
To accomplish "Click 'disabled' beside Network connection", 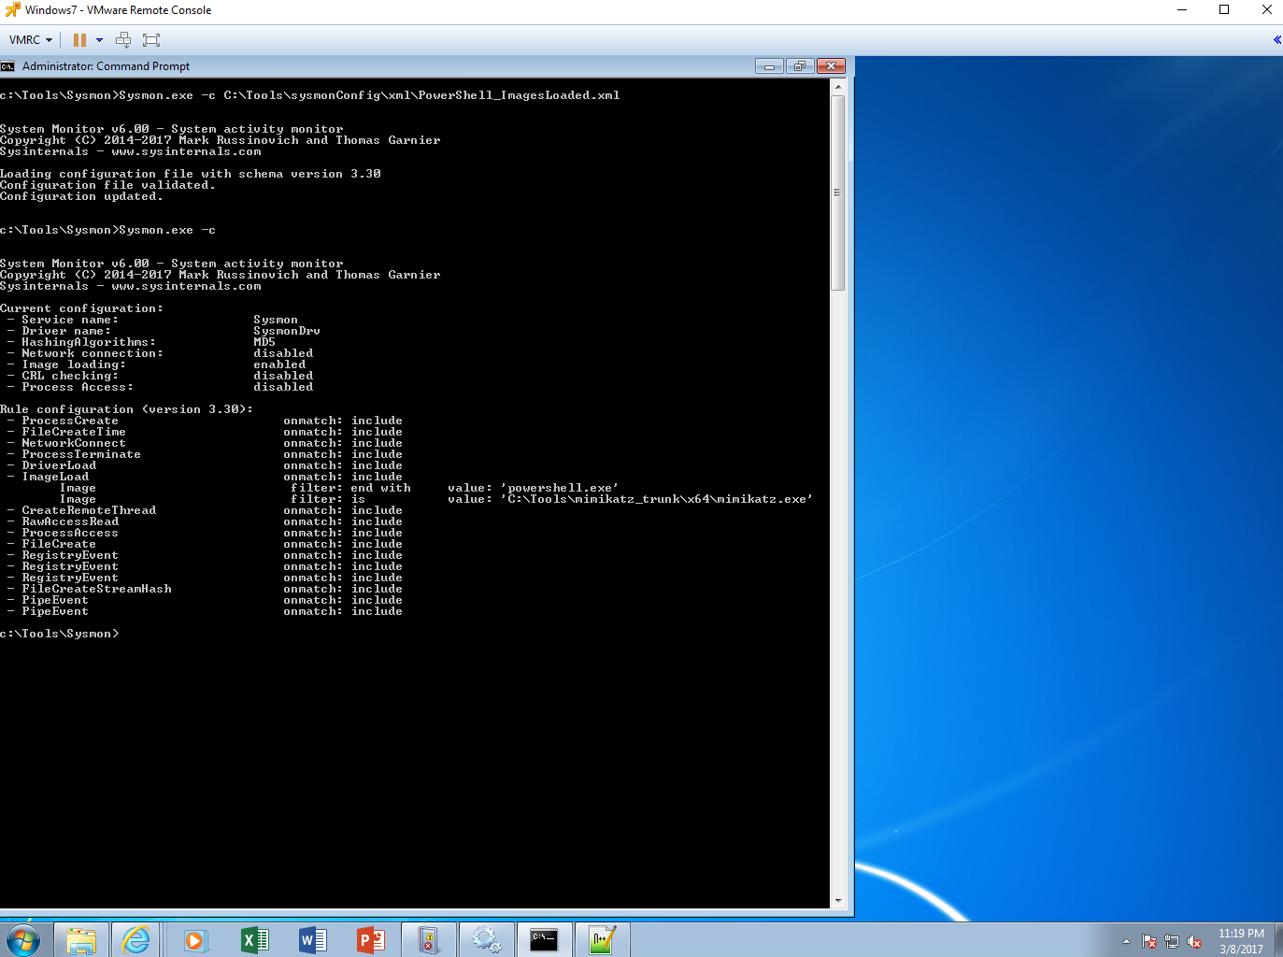I will 283,353.
